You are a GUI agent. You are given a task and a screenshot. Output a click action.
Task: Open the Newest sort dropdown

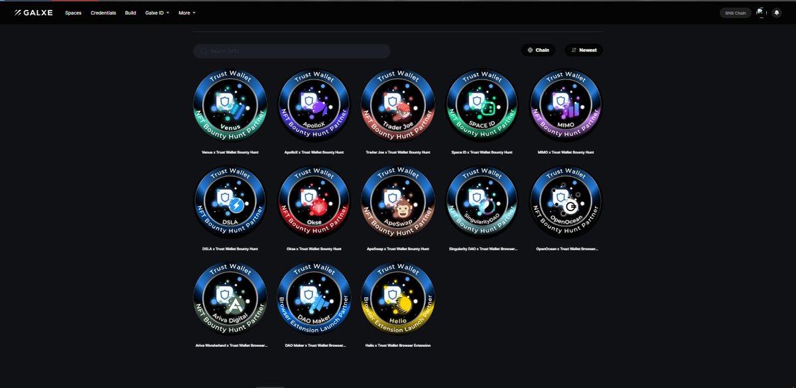[584, 50]
